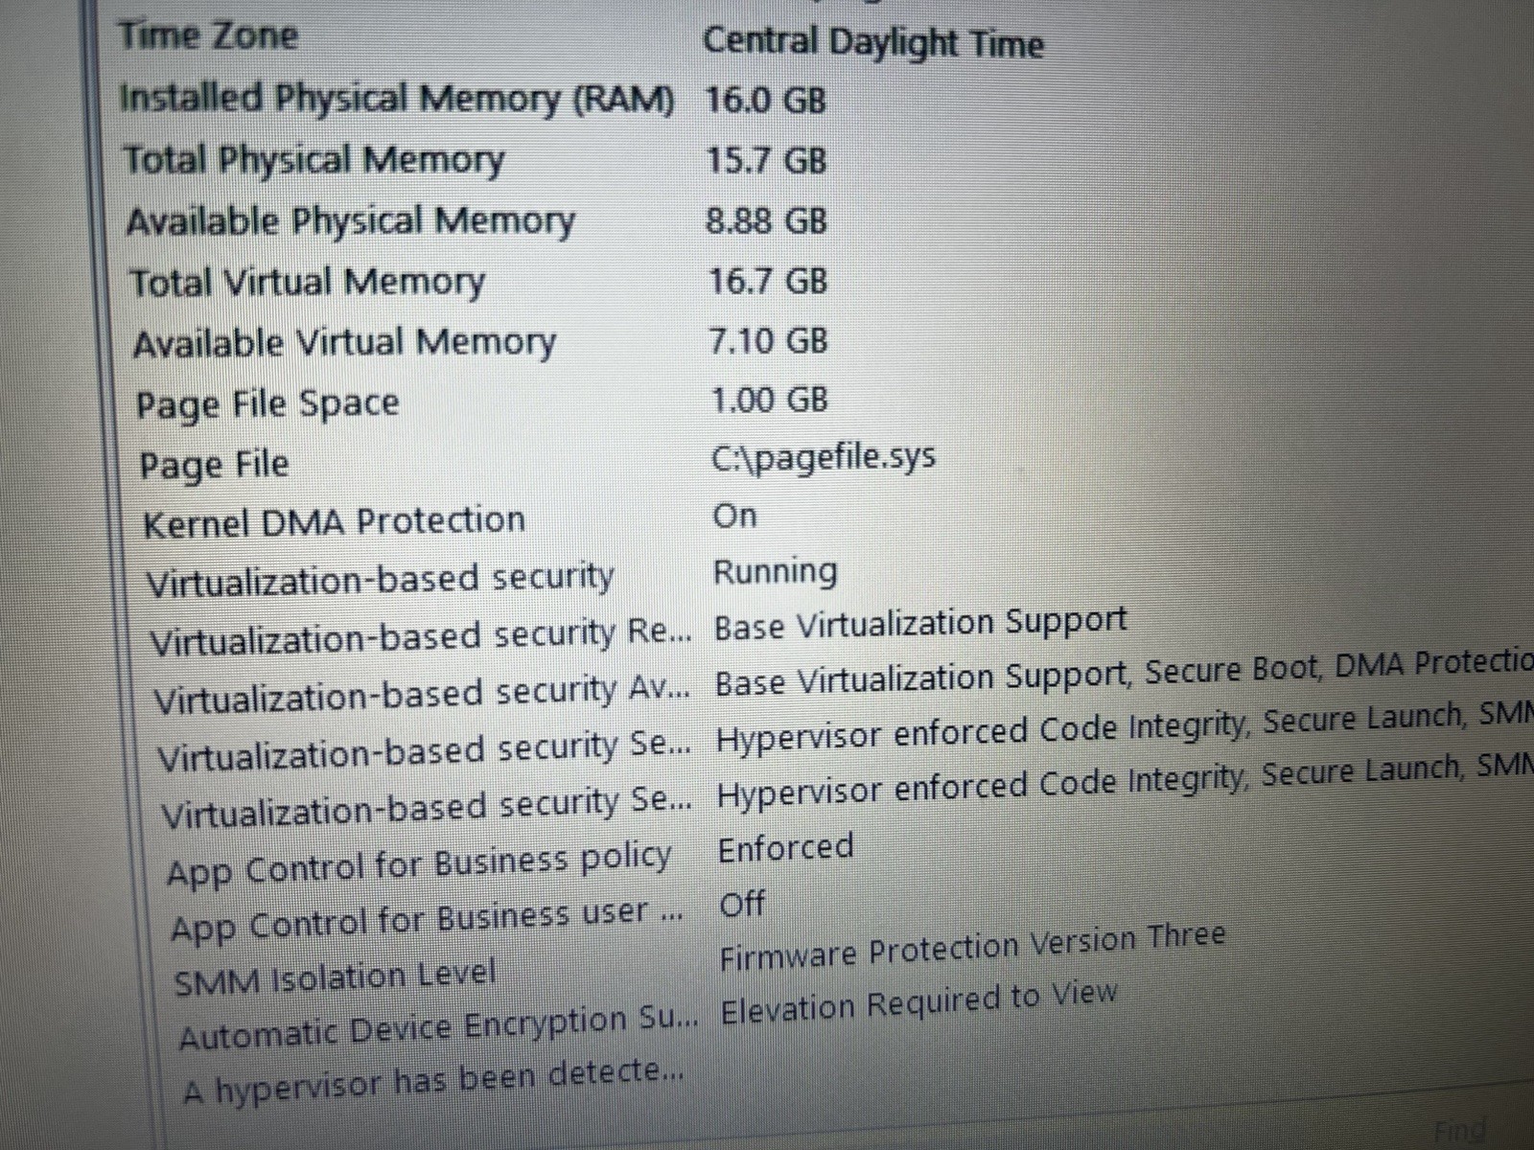The width and height of the screenshot is (1534, 1150).
Task: Click the Total Physical Memory entry
Action: pyautogui.click(x=475, y=160)
